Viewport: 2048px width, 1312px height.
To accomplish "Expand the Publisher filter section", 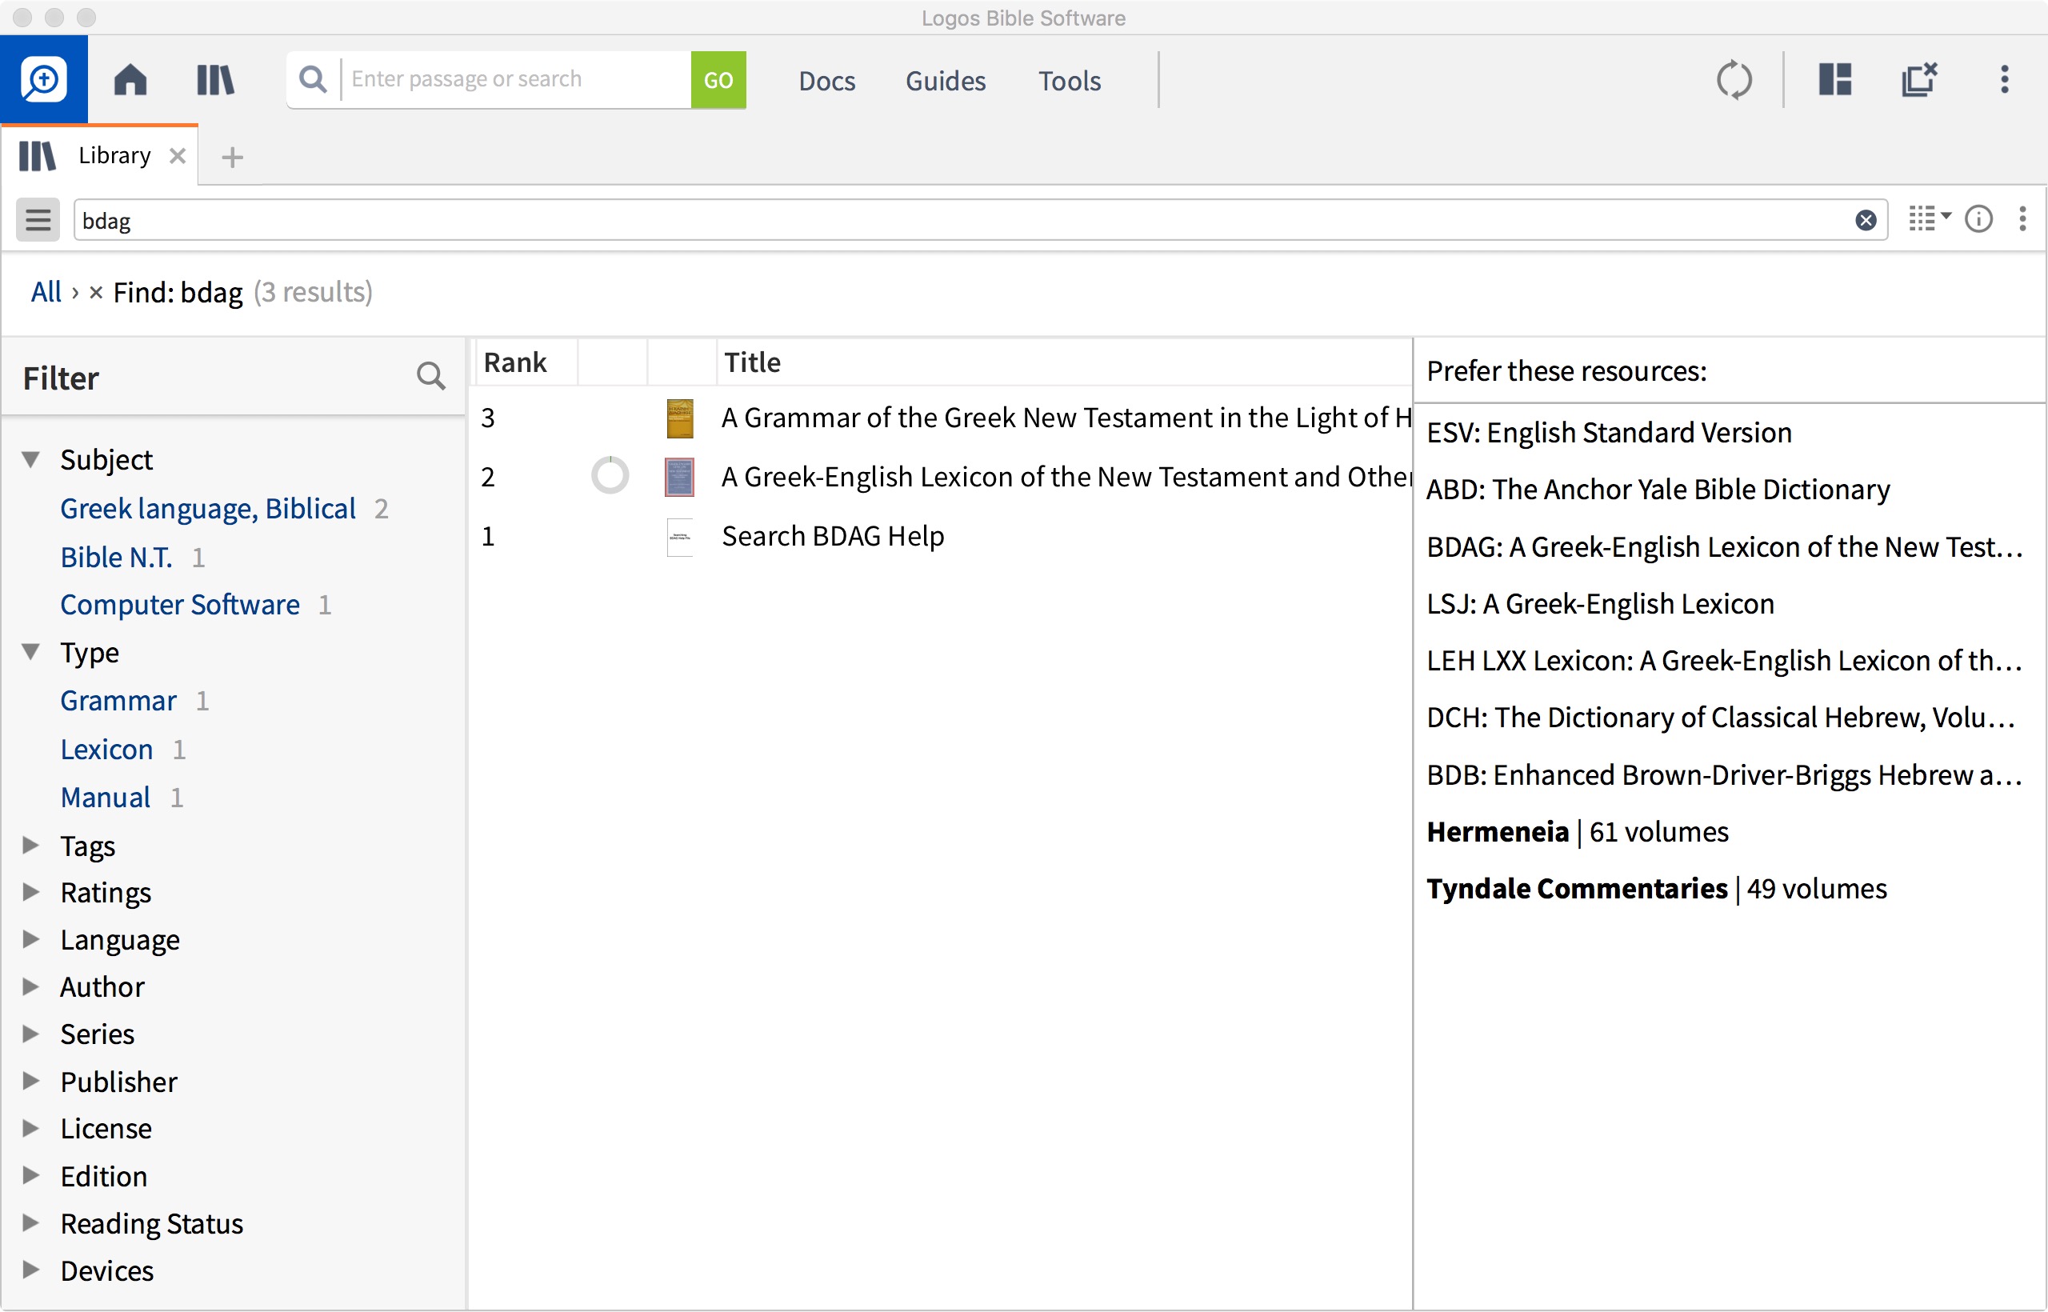I will point(30,1082).
